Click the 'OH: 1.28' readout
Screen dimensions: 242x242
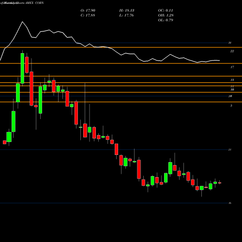point(166,15)
